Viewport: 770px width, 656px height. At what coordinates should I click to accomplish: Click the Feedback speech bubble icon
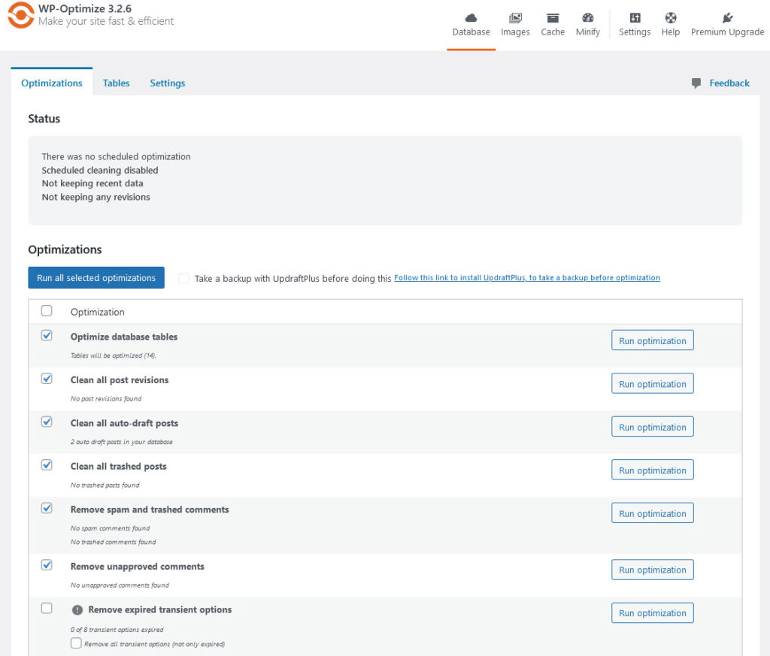point(696,83)
